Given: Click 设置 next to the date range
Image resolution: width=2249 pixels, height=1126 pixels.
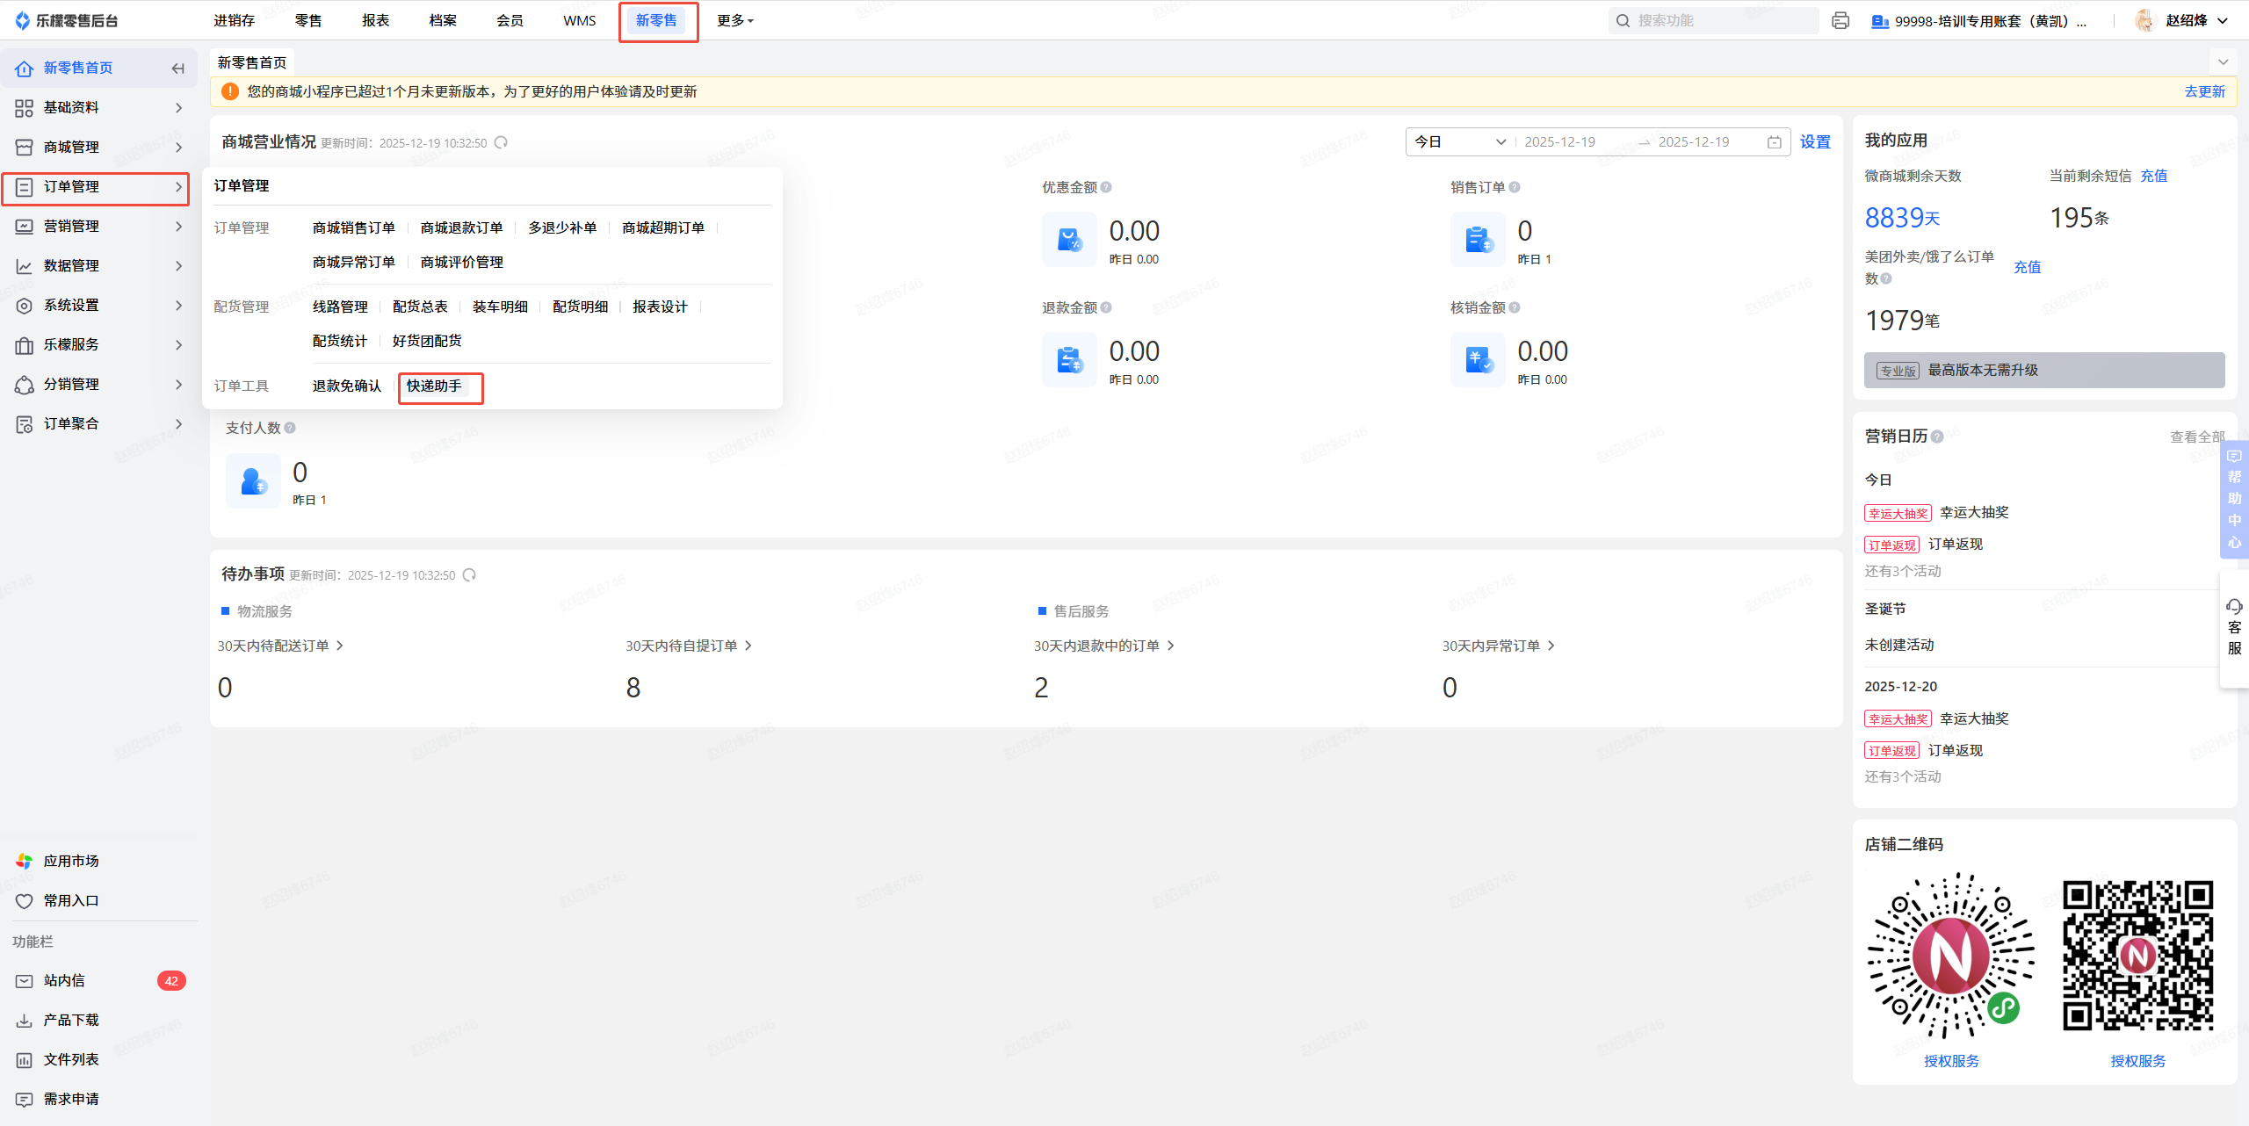Looking at the screenshot, I should coord(1814,142).
